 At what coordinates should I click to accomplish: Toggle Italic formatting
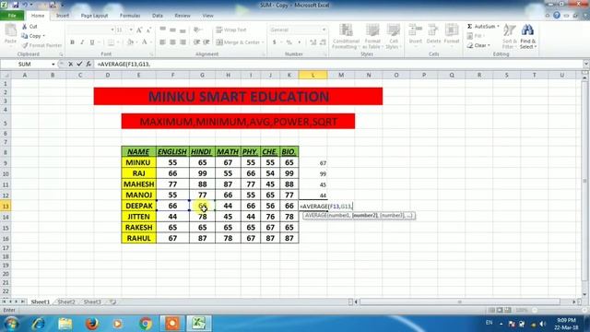click(x=82, y=42)
